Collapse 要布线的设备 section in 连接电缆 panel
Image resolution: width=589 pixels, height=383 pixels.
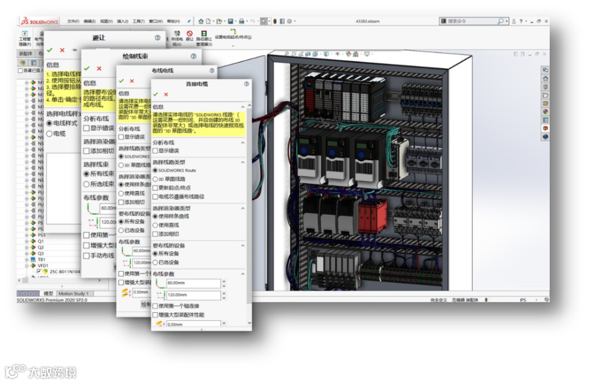tap(243, 246)
